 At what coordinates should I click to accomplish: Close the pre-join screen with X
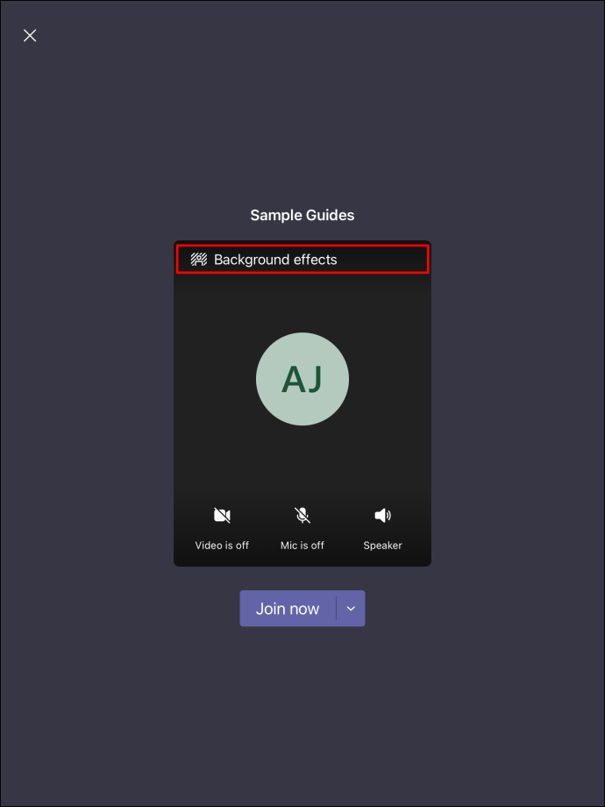(x=30, y=35)
